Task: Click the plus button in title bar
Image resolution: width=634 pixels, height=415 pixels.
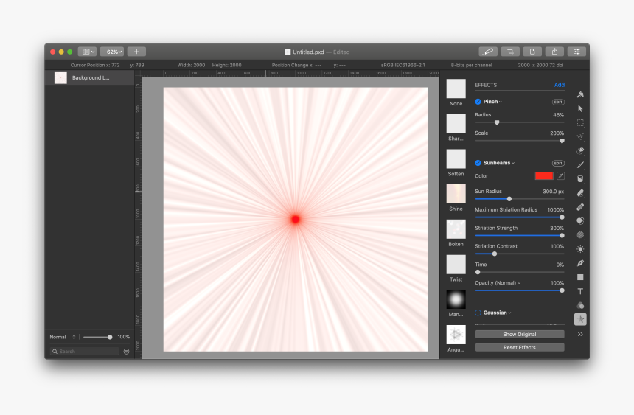Action: pyautogui.click(x=136, y=52)
